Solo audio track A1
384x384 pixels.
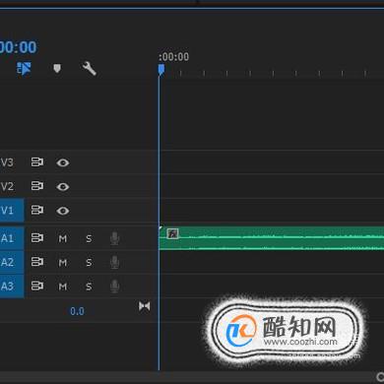[89, 238]
